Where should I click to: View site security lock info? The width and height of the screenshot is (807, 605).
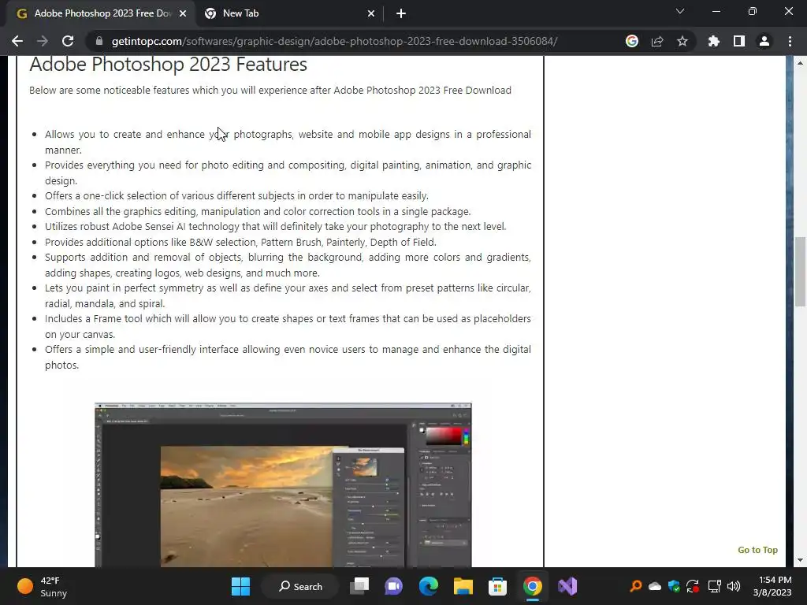99,41
